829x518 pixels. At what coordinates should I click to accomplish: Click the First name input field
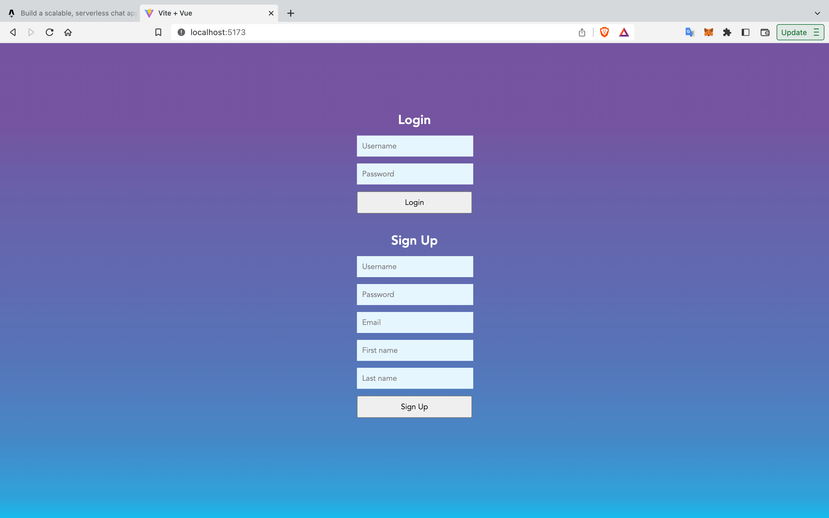pos(415,350)
